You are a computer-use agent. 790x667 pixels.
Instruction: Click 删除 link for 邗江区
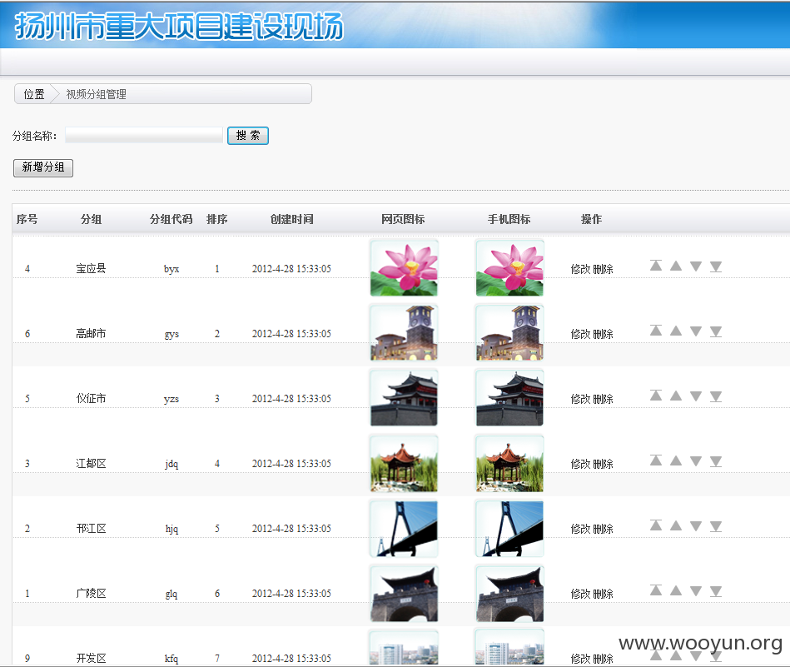[603, 530]
